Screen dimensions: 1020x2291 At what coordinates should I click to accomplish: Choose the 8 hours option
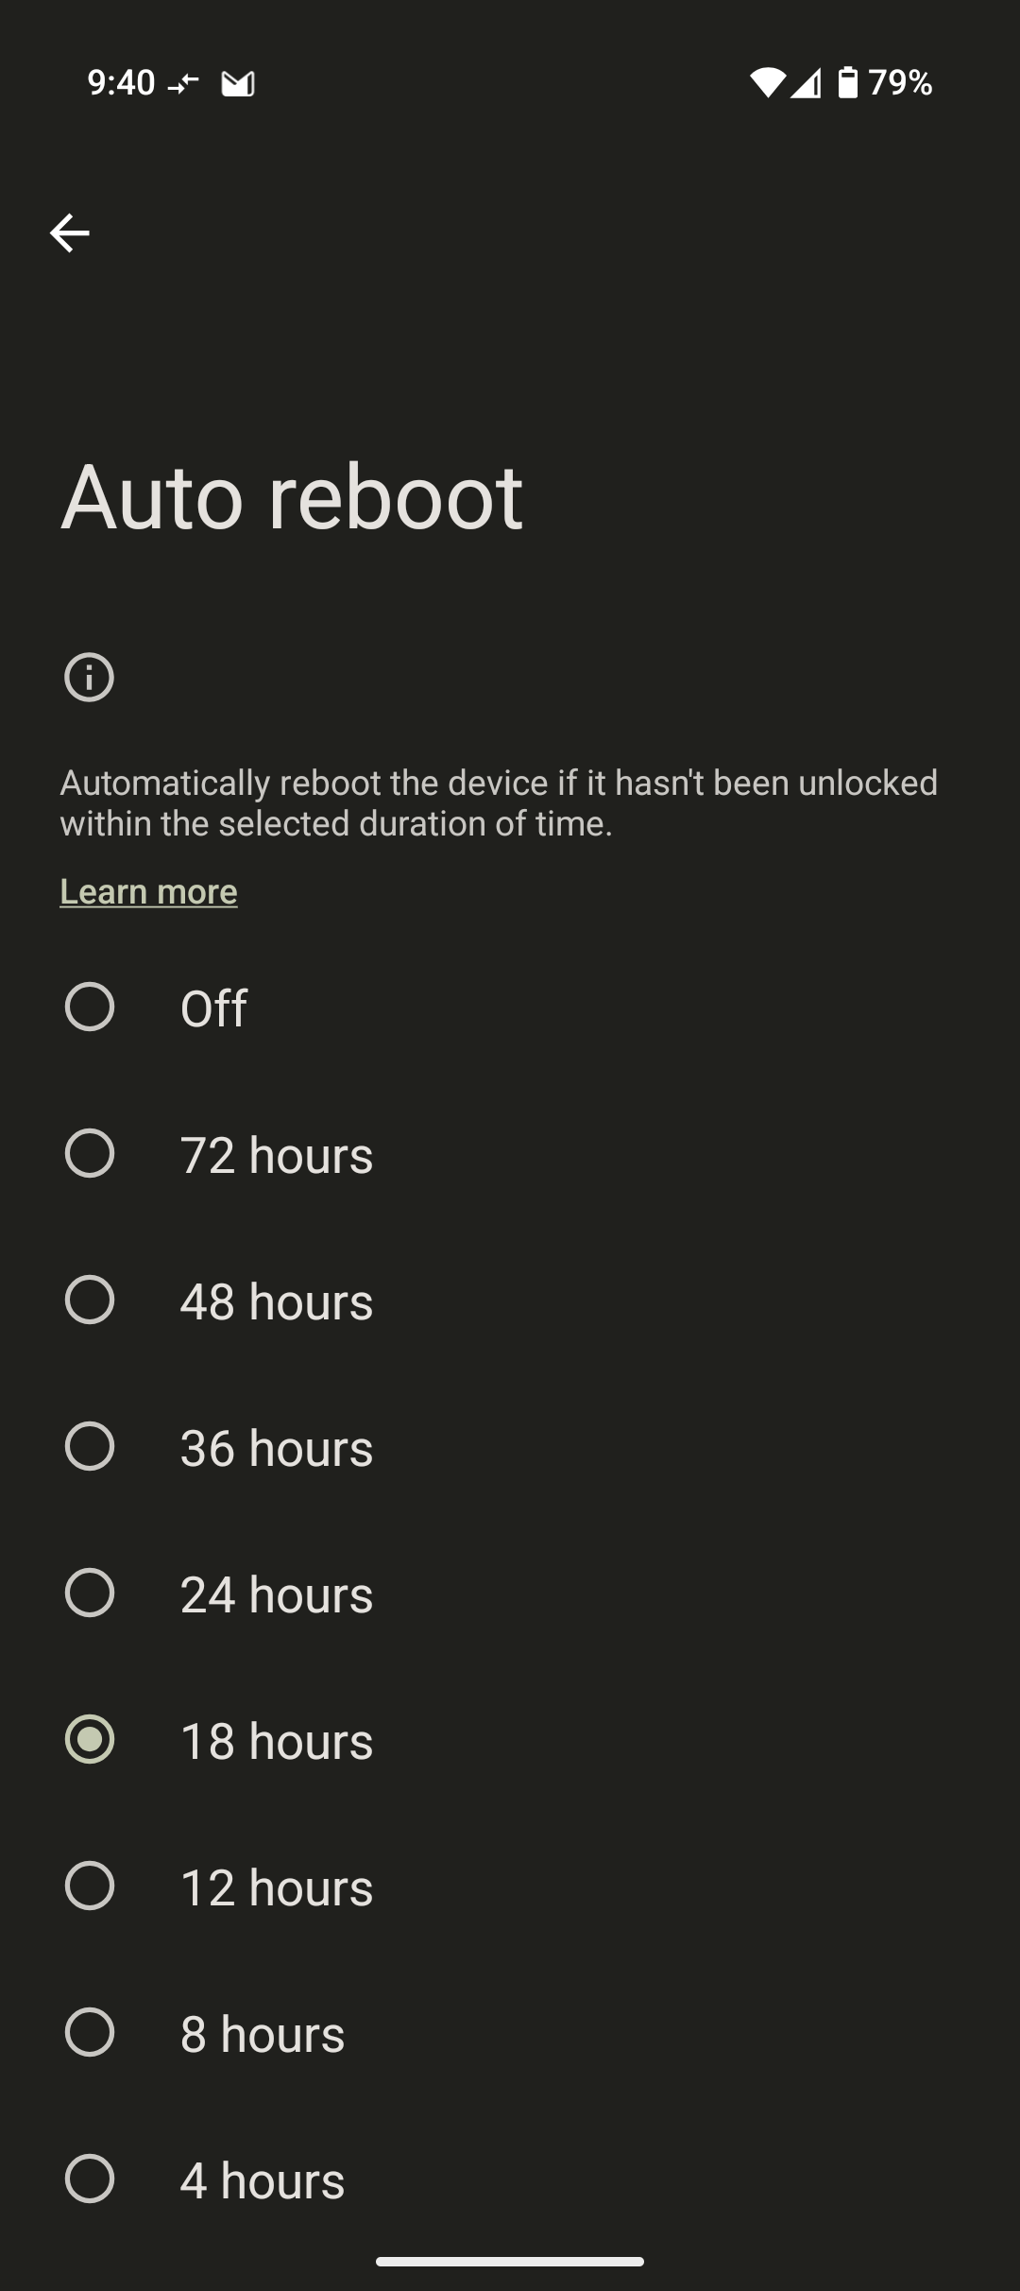pos(90,2032)
